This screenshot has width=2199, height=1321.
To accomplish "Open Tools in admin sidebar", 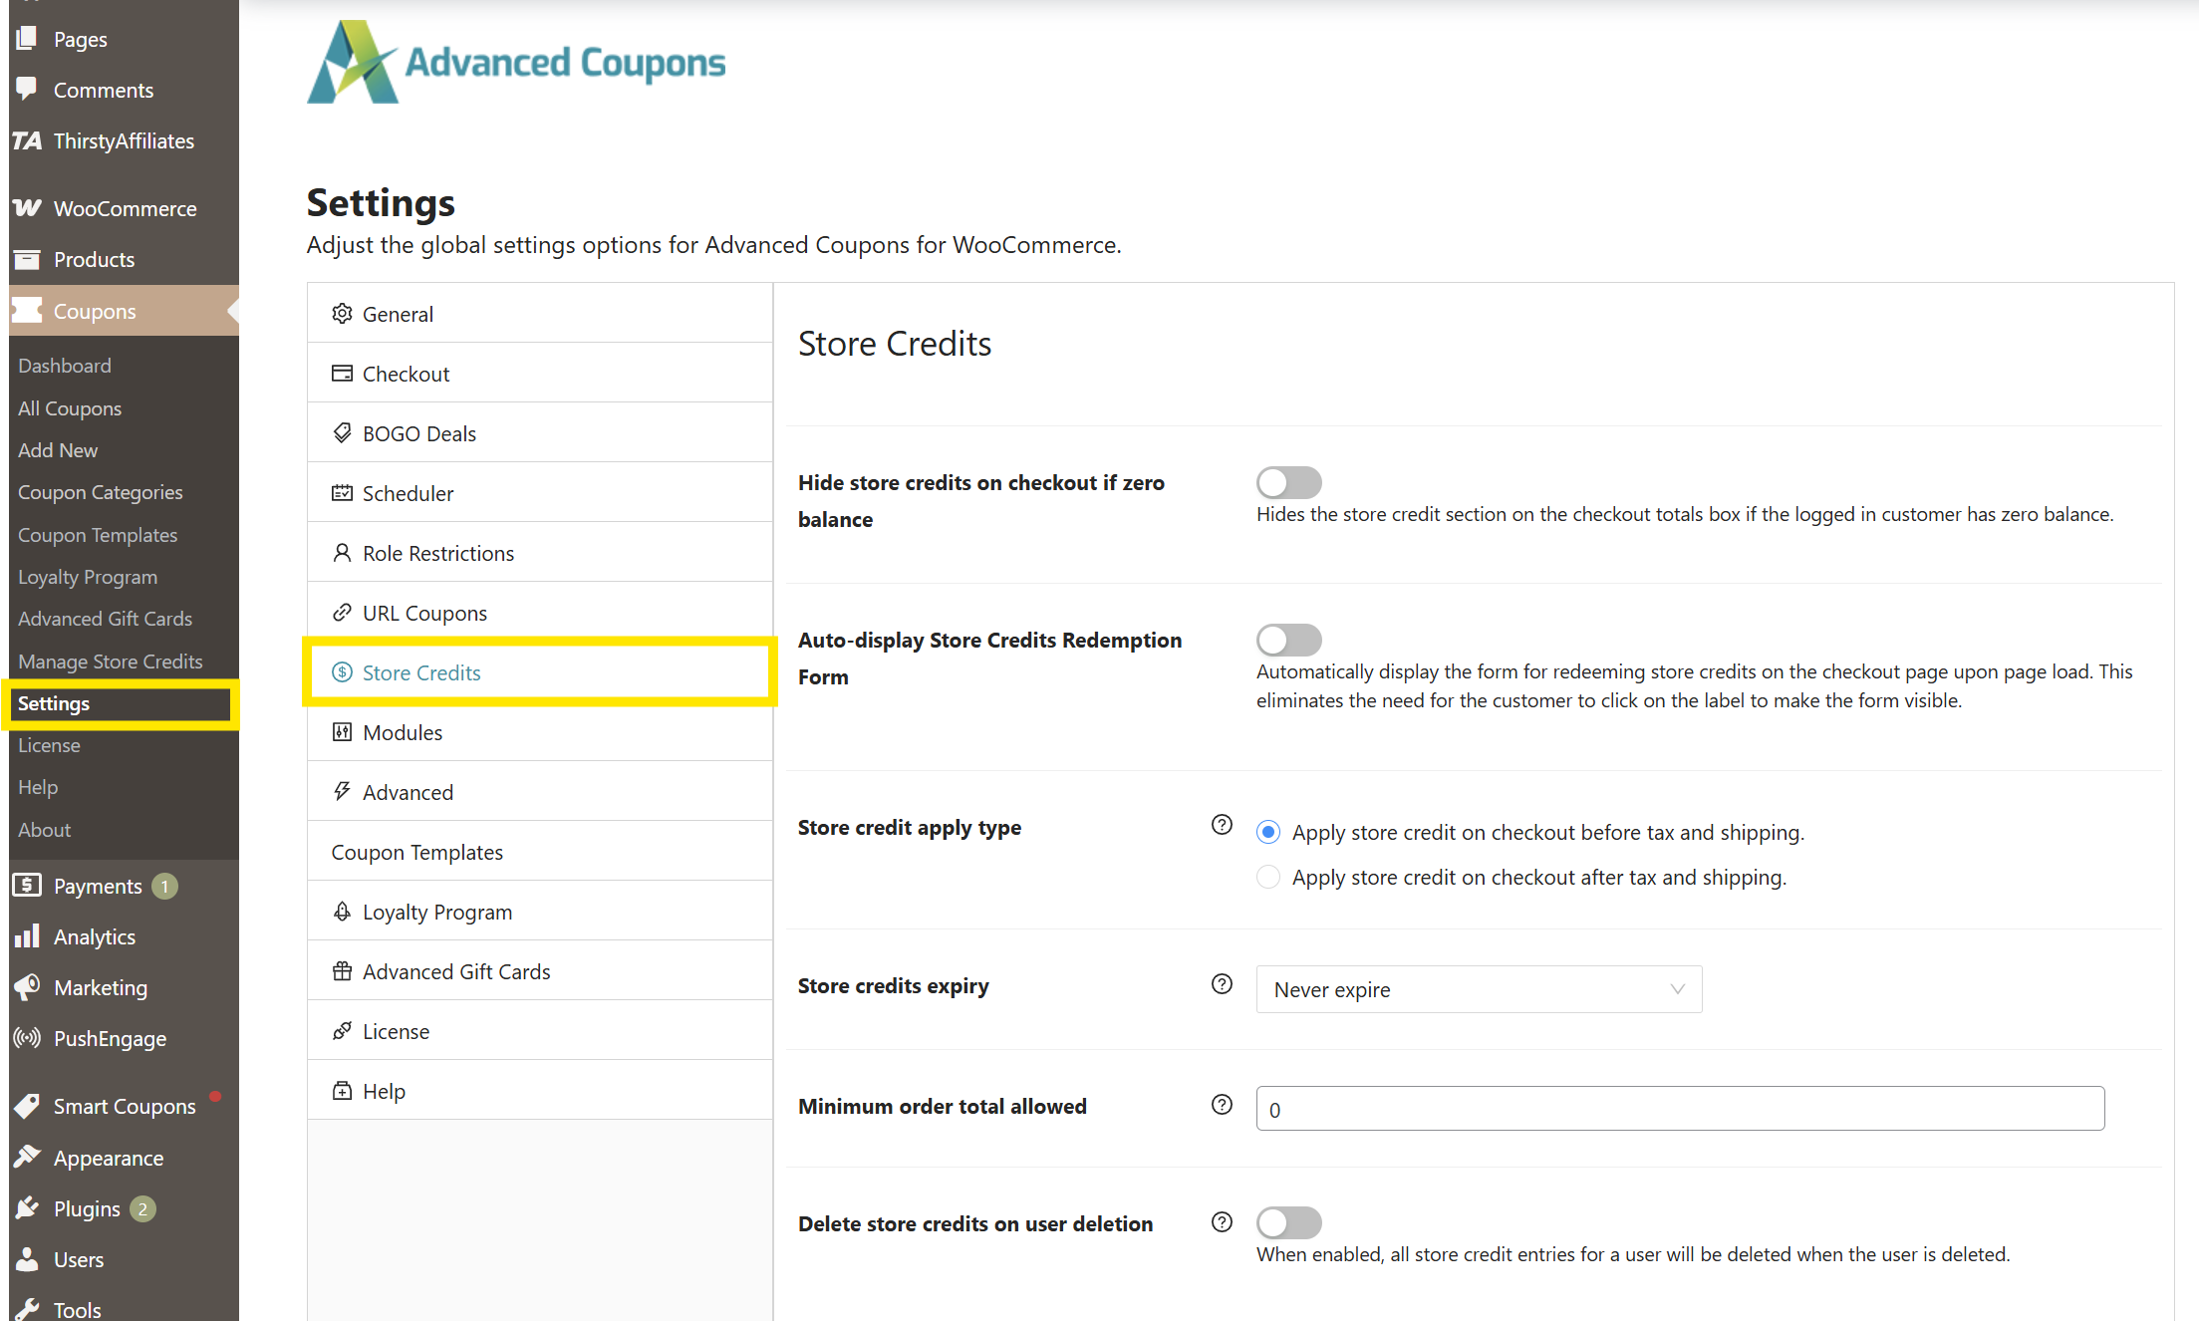I will coord(78,1309).
